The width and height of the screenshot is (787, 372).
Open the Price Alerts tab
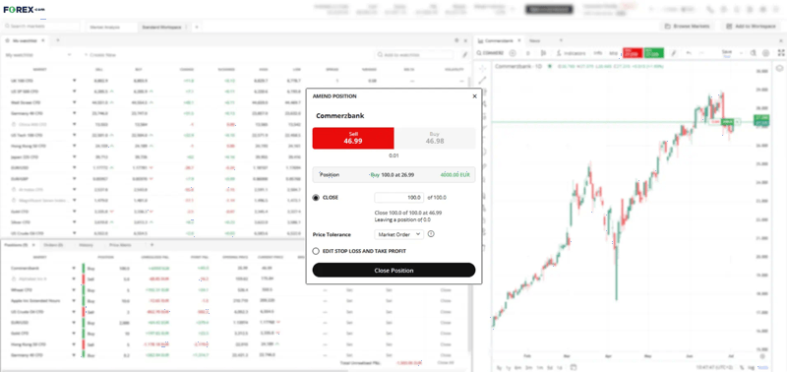coord(120,245)
